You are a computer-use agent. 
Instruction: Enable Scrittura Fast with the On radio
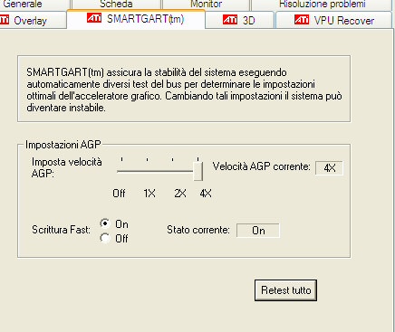point(105,223)
